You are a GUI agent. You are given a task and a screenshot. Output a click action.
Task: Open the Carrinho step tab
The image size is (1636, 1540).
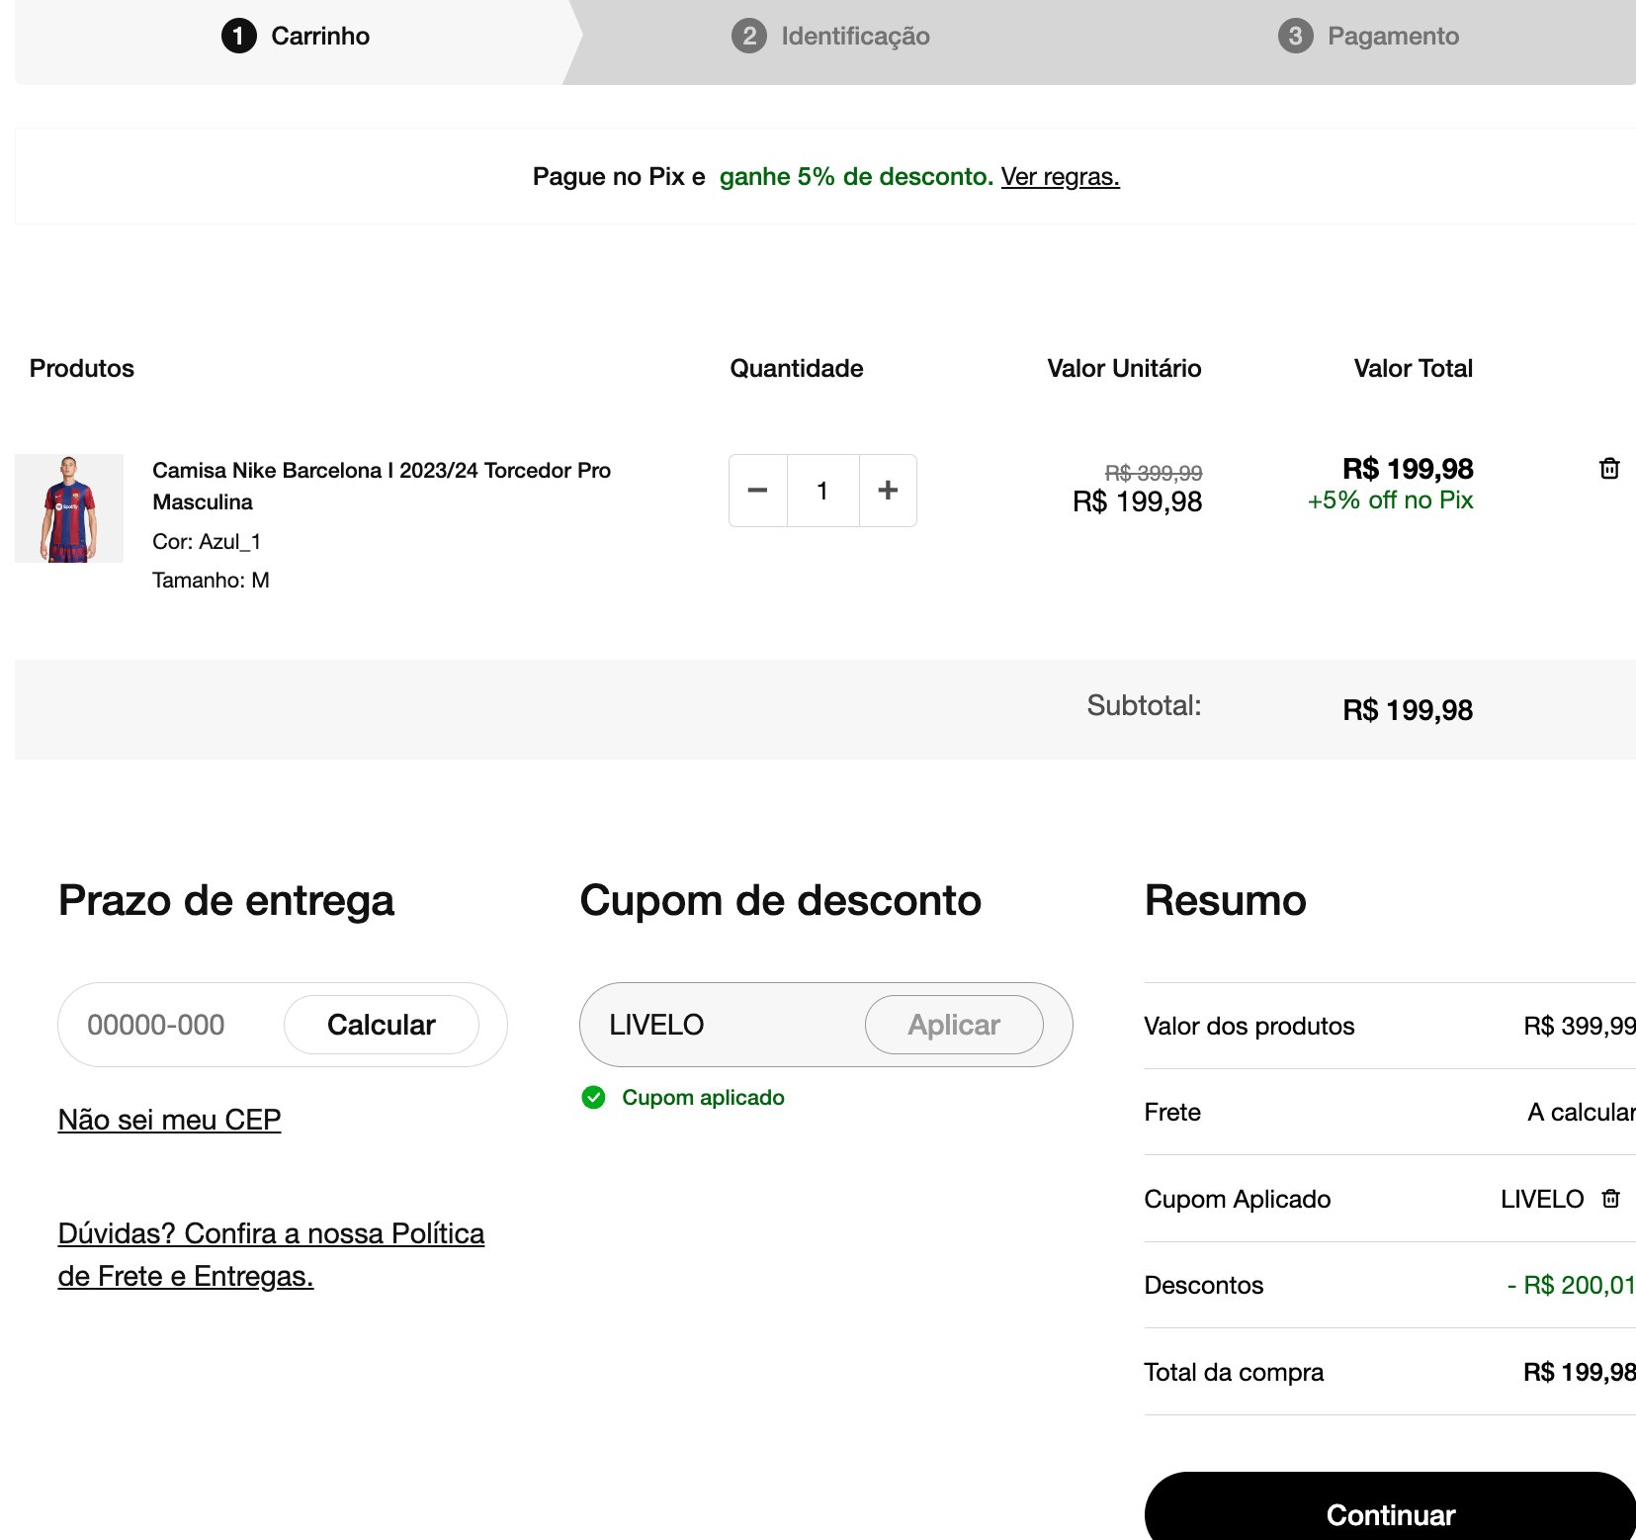[x=296, y=37]
